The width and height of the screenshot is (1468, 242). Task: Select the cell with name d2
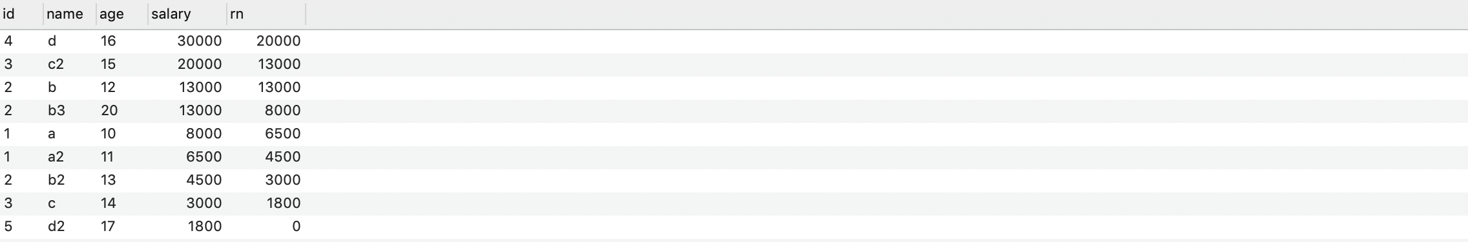pos(70,227)
